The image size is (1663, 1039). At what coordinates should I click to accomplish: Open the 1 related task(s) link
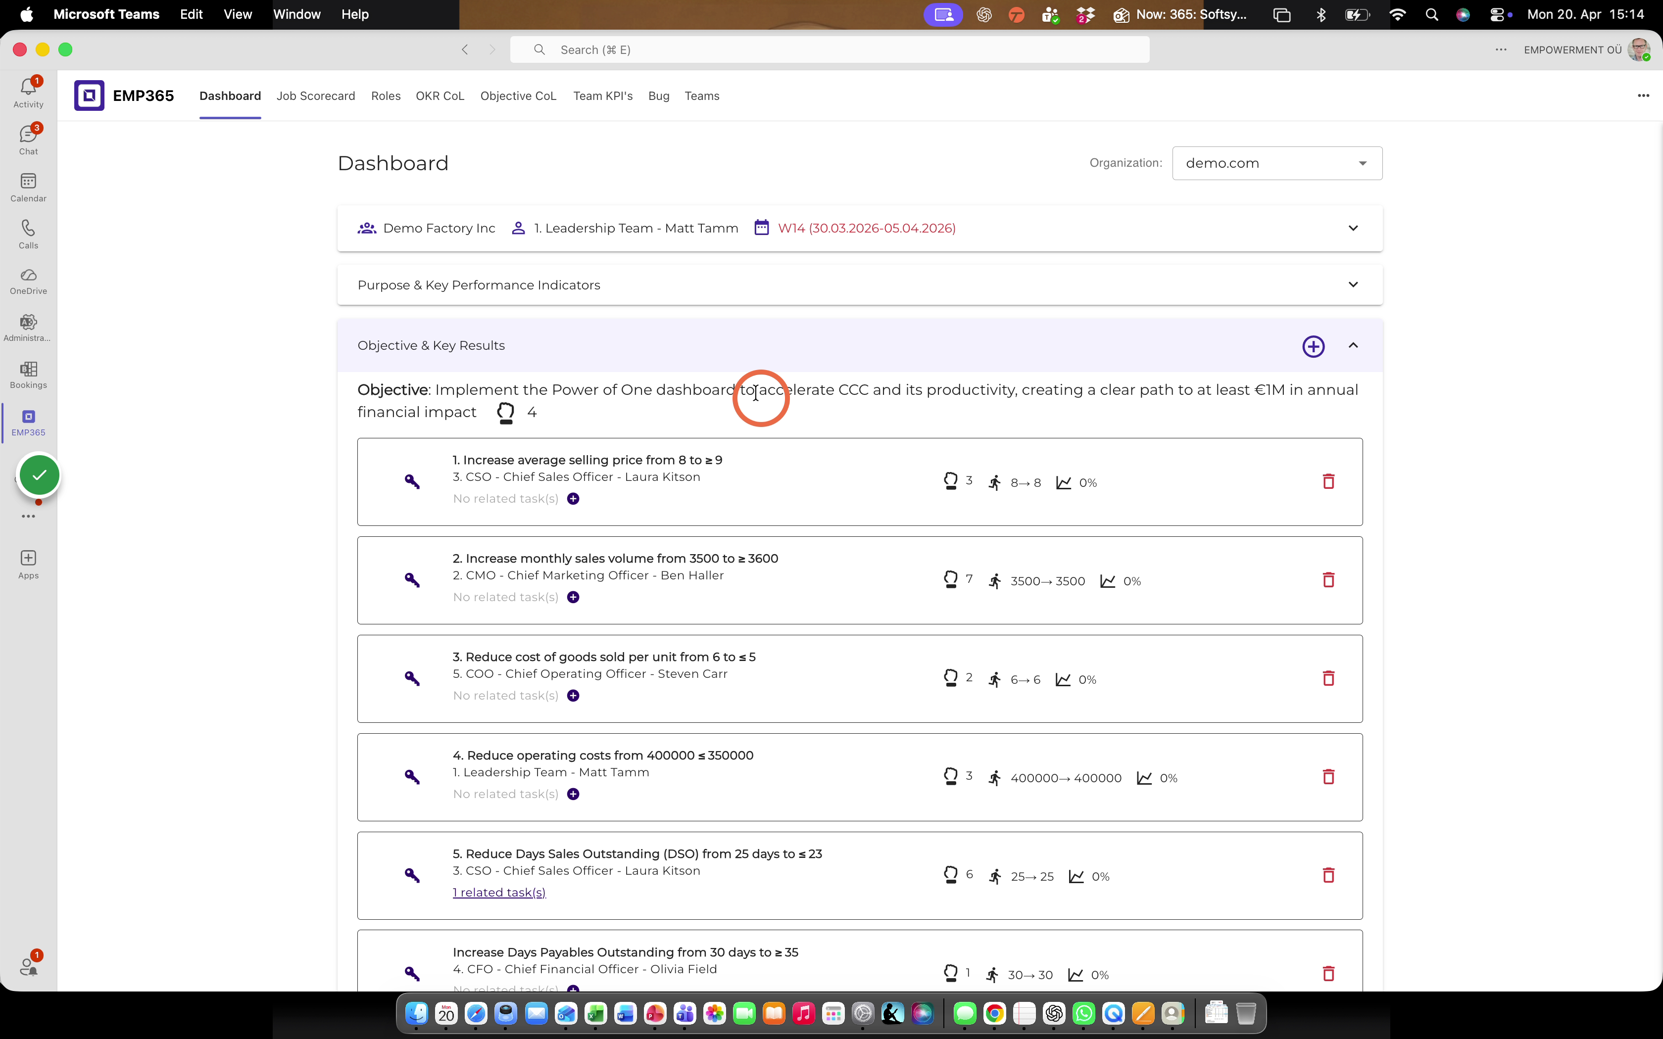coord(499,893)
